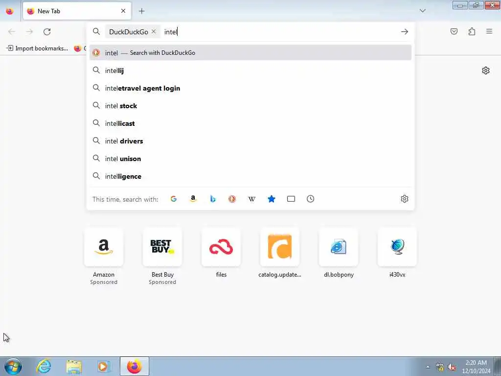Open the Firefox application menu
The image size is (501, 376).
click(489, 31)
